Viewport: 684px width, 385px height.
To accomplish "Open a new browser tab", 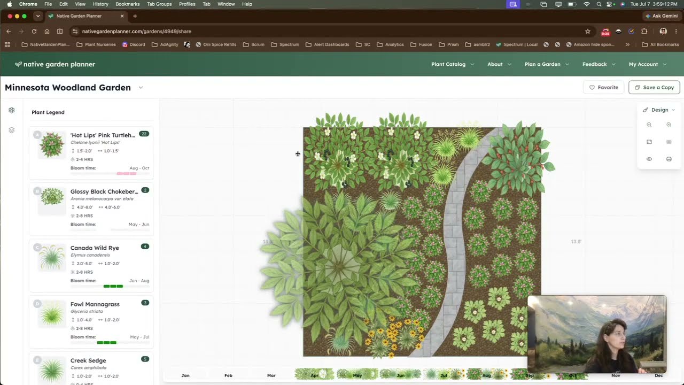I will (135, 16).
